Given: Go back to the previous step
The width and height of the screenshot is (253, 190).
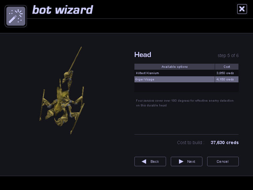Looking at the screenshot, I should (x=150, y=161).
